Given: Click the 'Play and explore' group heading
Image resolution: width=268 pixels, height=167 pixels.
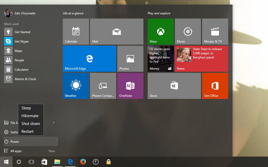Looking at the screenshot, I should click(159, 13).
